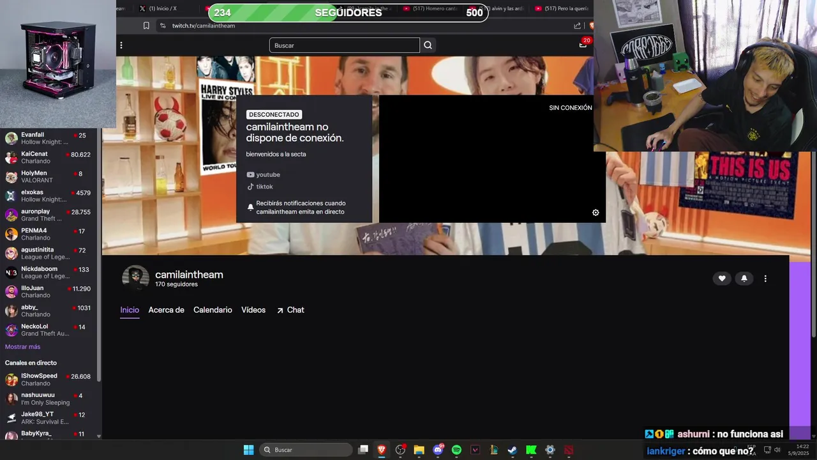This screenshot has width=817, height=460.
Task: Open Dota 2 icon on taskbar
Action: click(x=569, y=450)
